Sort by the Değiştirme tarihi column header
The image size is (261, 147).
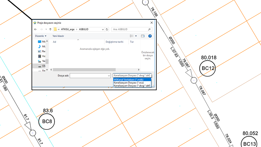(114, 42)
